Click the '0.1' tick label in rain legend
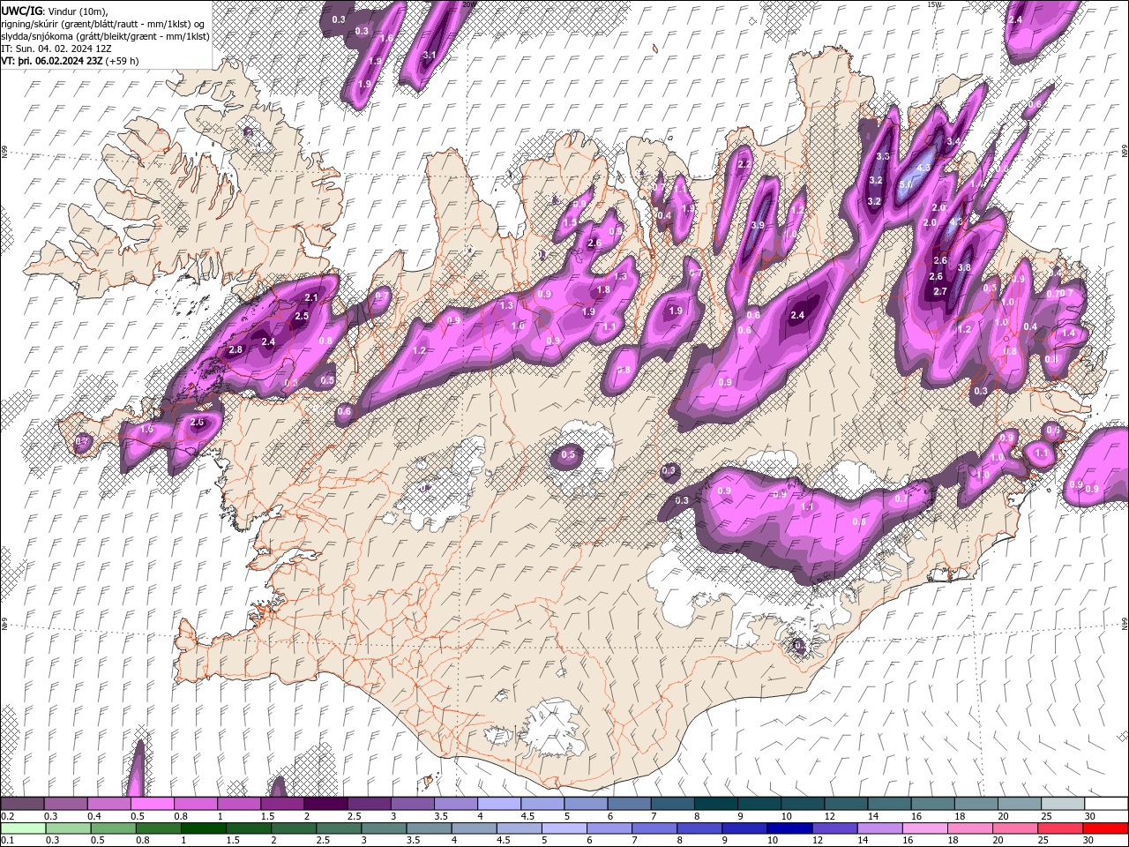Screen dimensions: 1129x847 (x=7, y=840)
